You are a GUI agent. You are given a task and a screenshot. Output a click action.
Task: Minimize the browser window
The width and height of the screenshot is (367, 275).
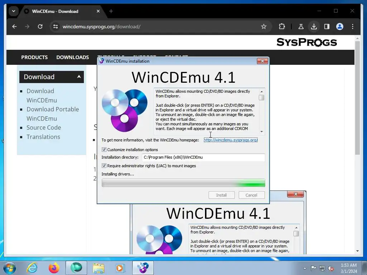tap(319, 11)
